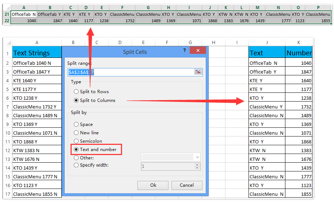Select row 10 header in the worksheet
This screenshot has height=202, width=334.
tap(6, 133)
